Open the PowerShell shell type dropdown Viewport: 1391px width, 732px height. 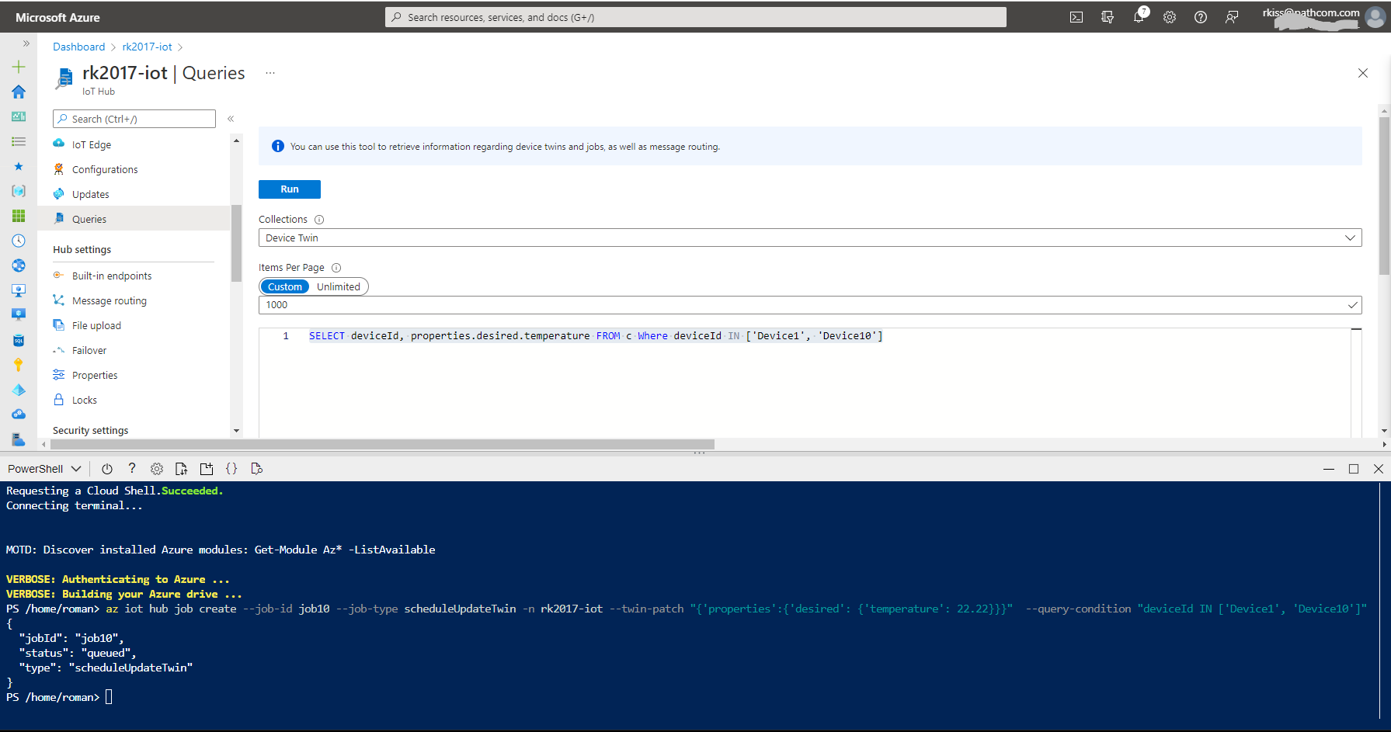click(x=44, y=469)
